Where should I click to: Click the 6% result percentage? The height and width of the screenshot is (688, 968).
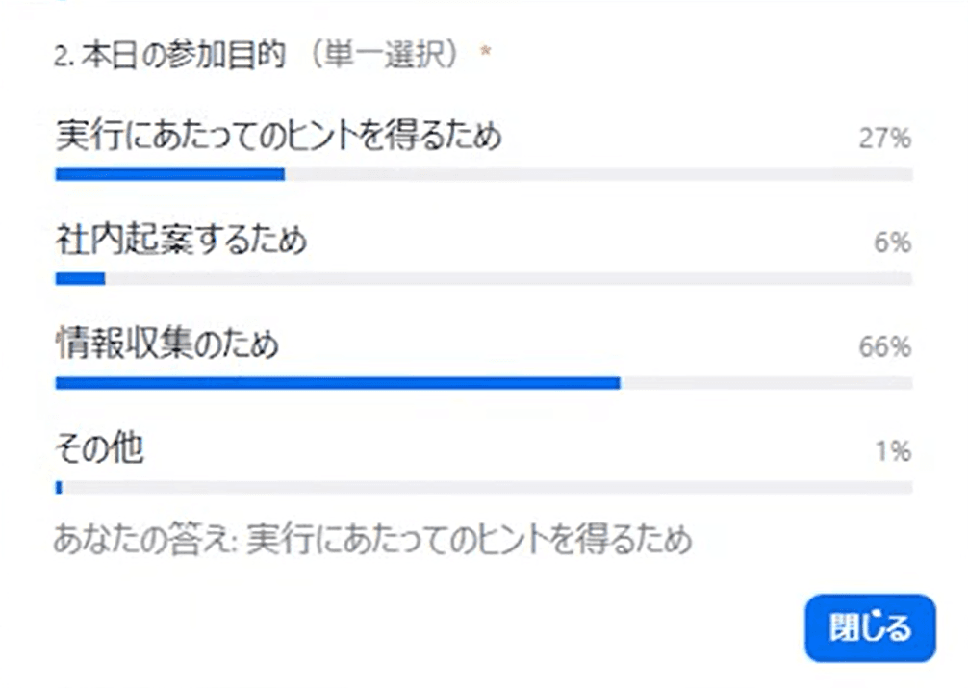[x=892, y=242]
